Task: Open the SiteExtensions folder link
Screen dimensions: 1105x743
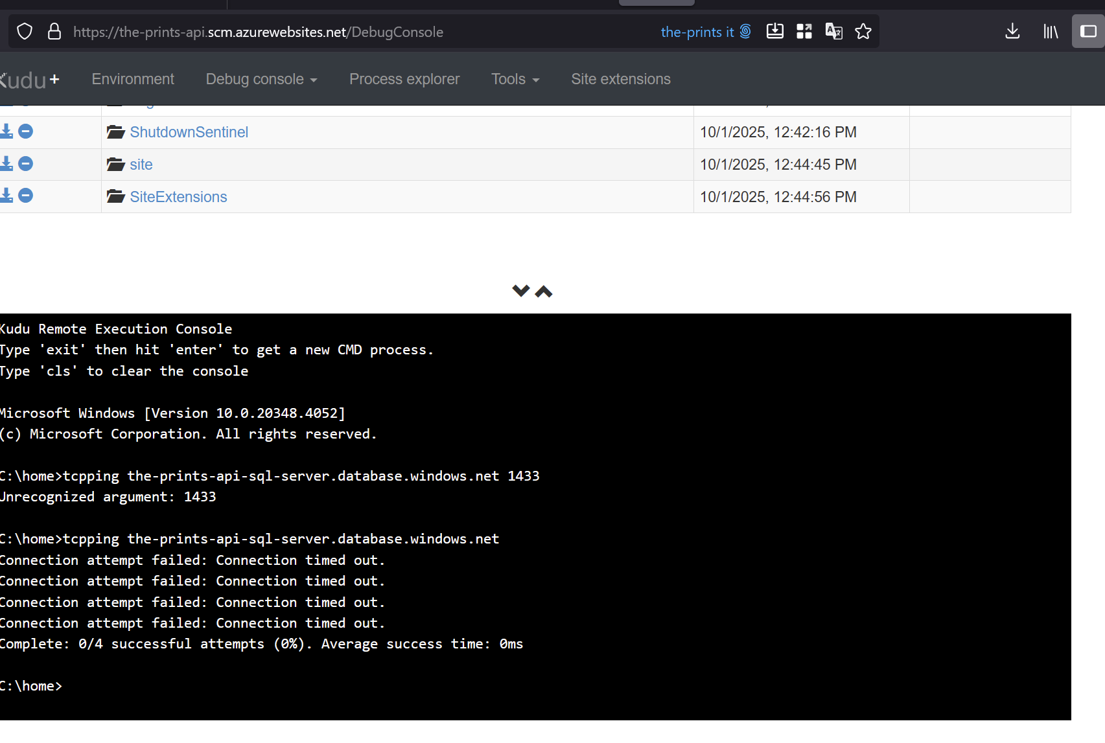Action: click(x=178, y=197)
